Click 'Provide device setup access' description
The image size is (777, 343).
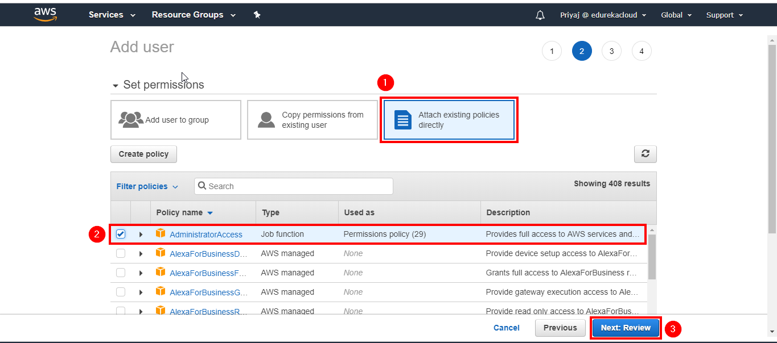point(561,253)
